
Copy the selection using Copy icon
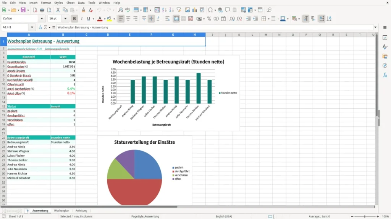(65, 10)
